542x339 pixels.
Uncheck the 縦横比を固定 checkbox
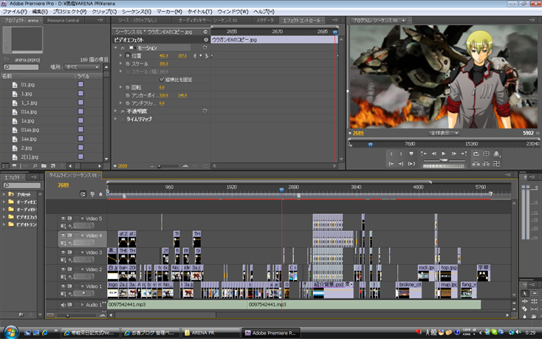click(x=162, y=80)
